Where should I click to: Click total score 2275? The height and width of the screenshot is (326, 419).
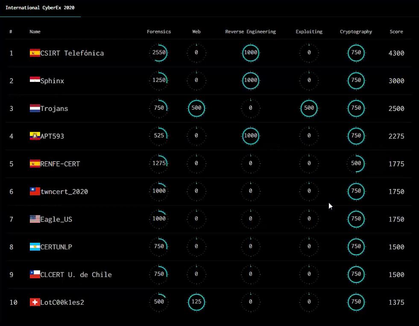point(396,136)
